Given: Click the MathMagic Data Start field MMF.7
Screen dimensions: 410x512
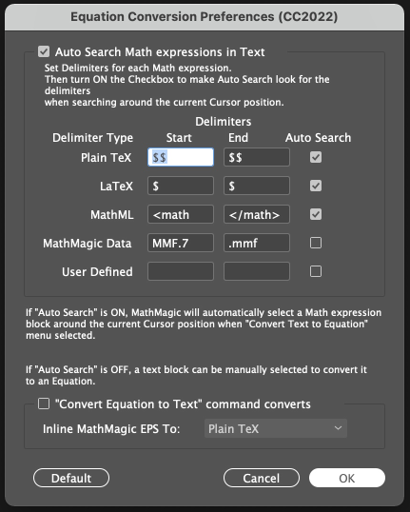Looking at the screenshot, I should coord(181,243).
